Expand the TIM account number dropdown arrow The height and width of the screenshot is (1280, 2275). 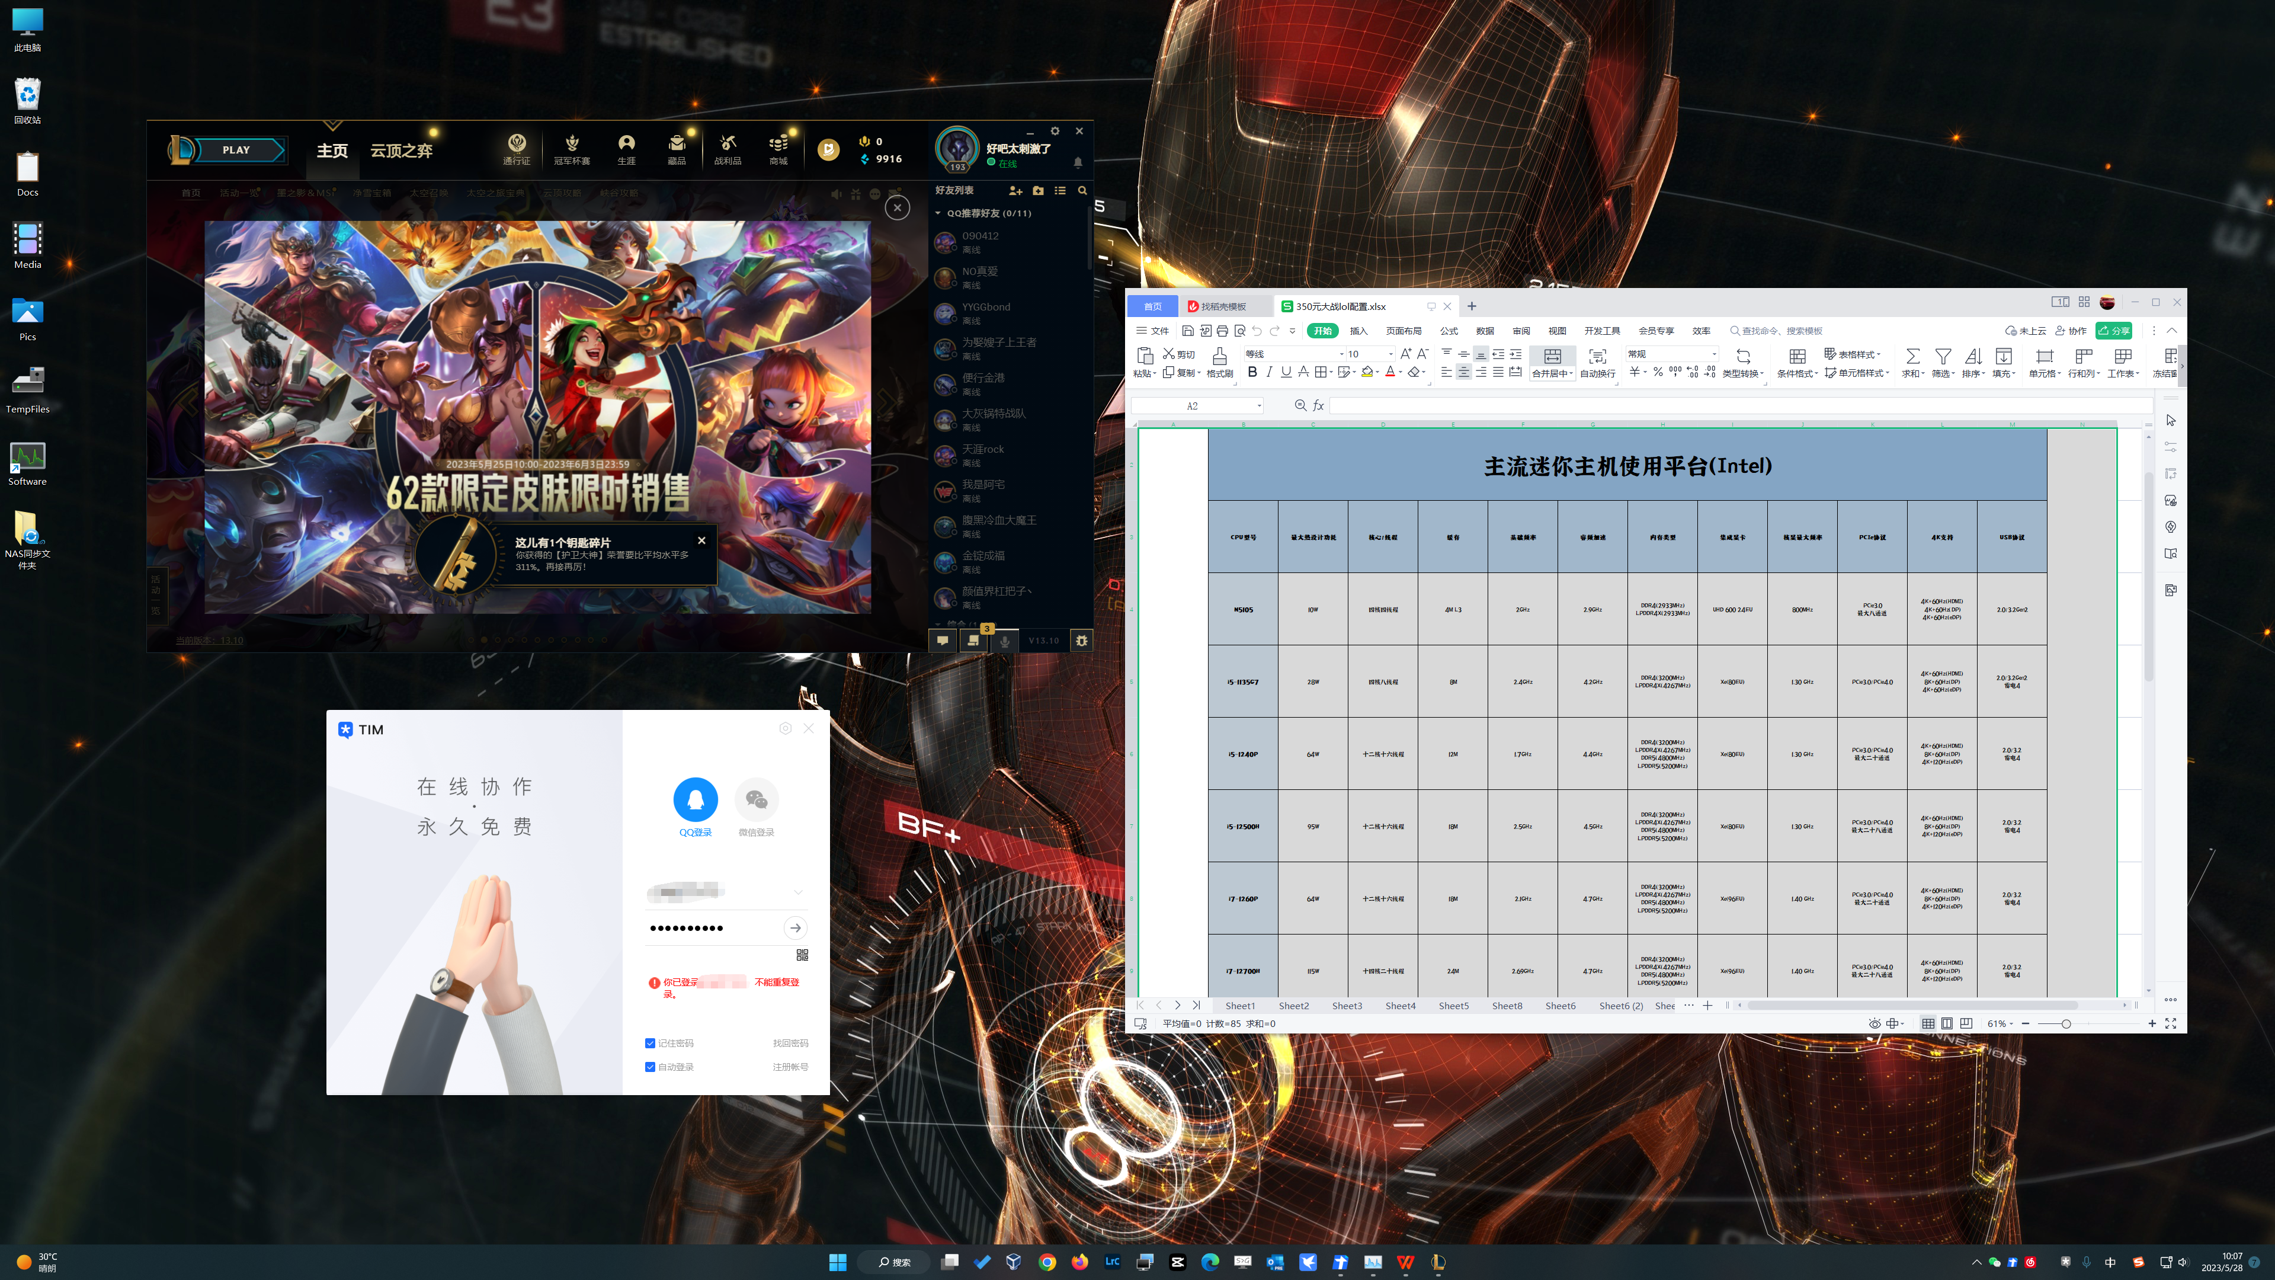coord(797,892)
